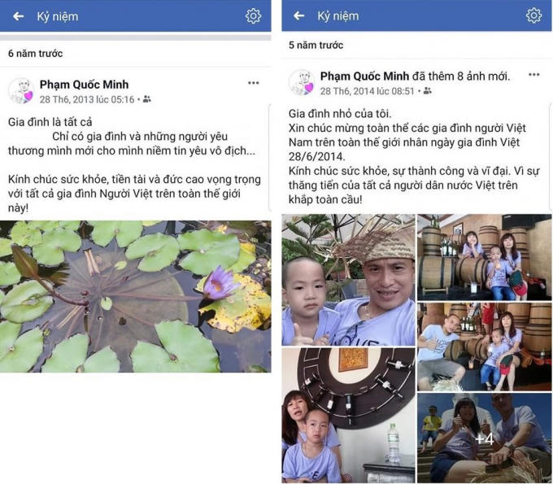Open top-right photo of family by barrels

point(485,258)
